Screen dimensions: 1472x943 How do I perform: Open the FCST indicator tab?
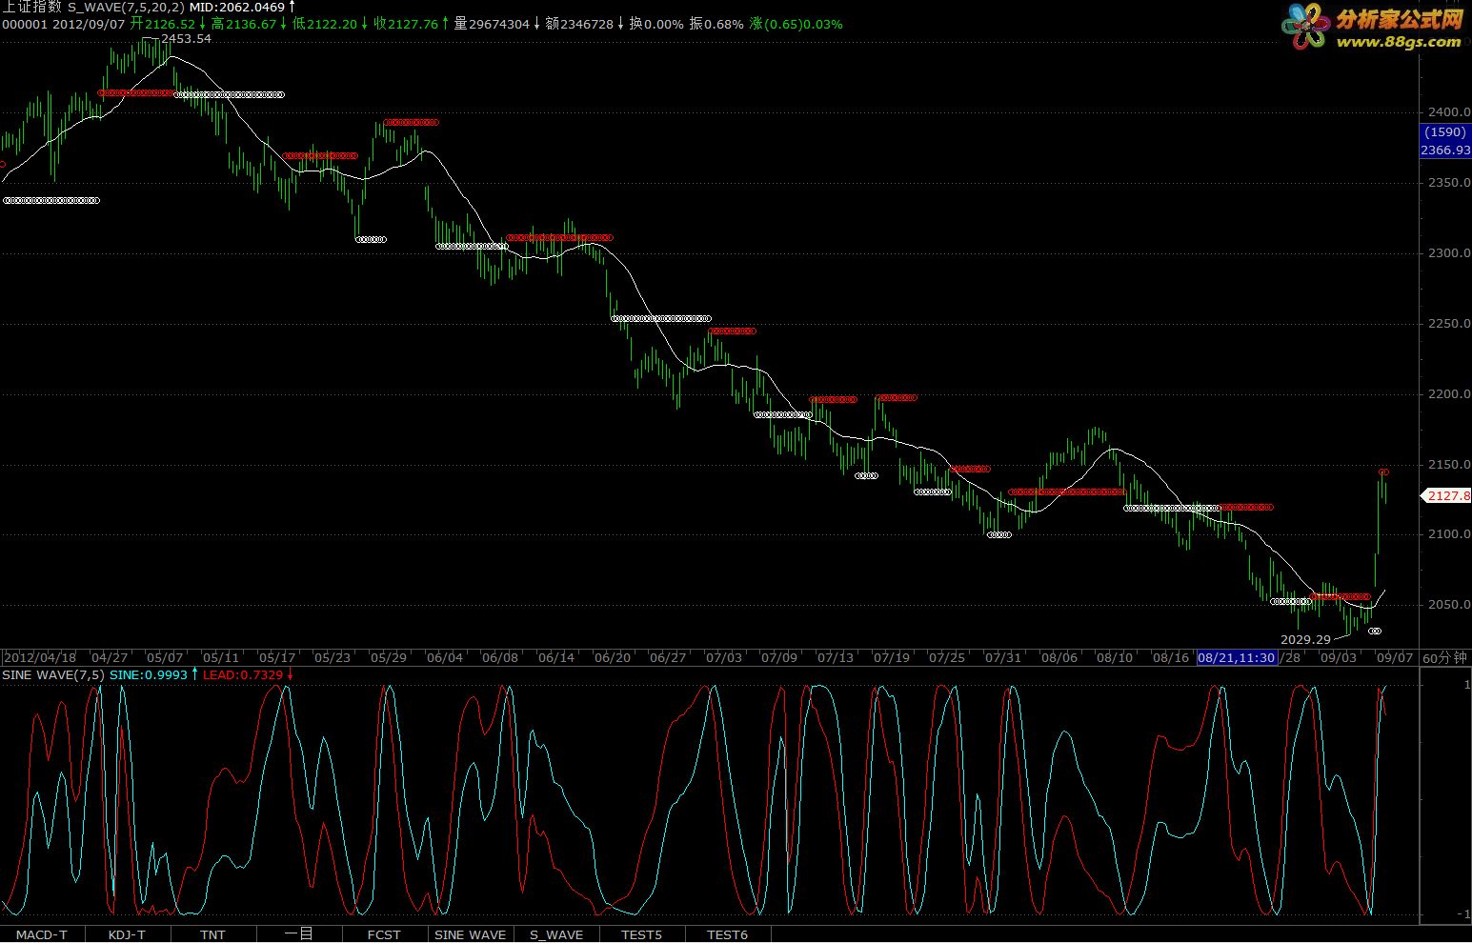(385, 934)
